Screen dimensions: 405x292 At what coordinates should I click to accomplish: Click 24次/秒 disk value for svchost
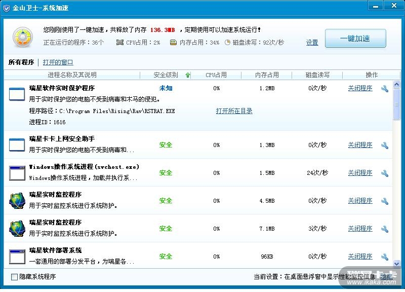(x=317, y=173)
